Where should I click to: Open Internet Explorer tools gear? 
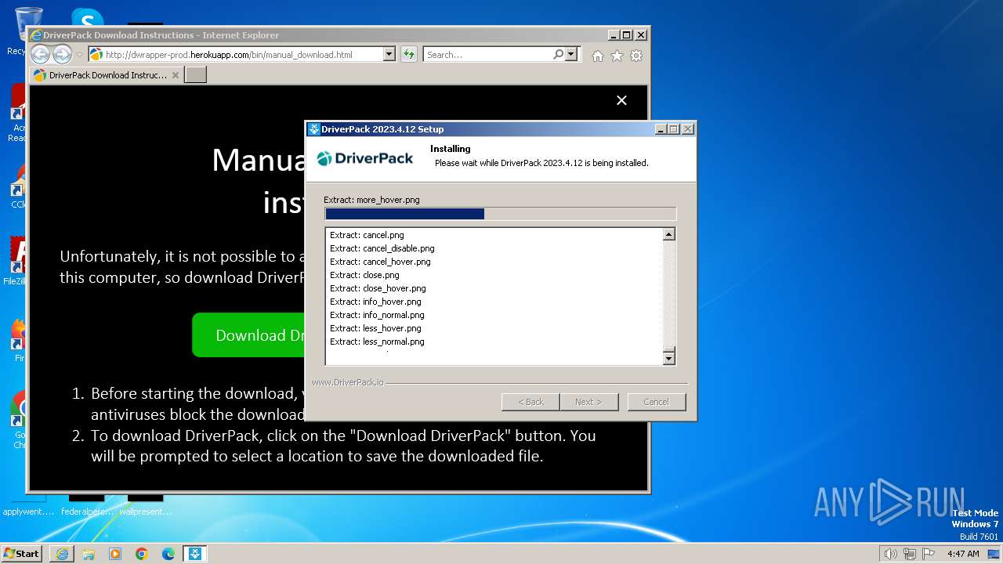pyautogui.click(x=636, y=56)
